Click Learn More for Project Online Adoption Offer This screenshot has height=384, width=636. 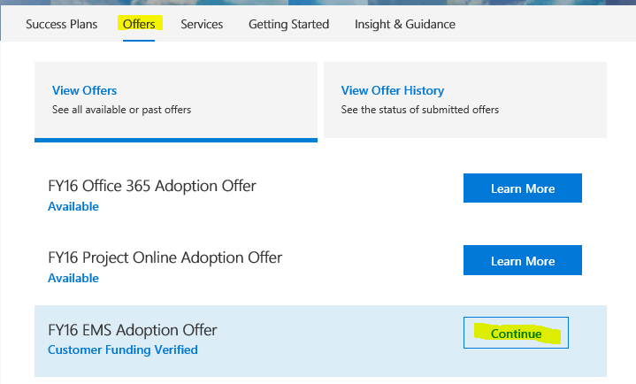click(522, 261)
